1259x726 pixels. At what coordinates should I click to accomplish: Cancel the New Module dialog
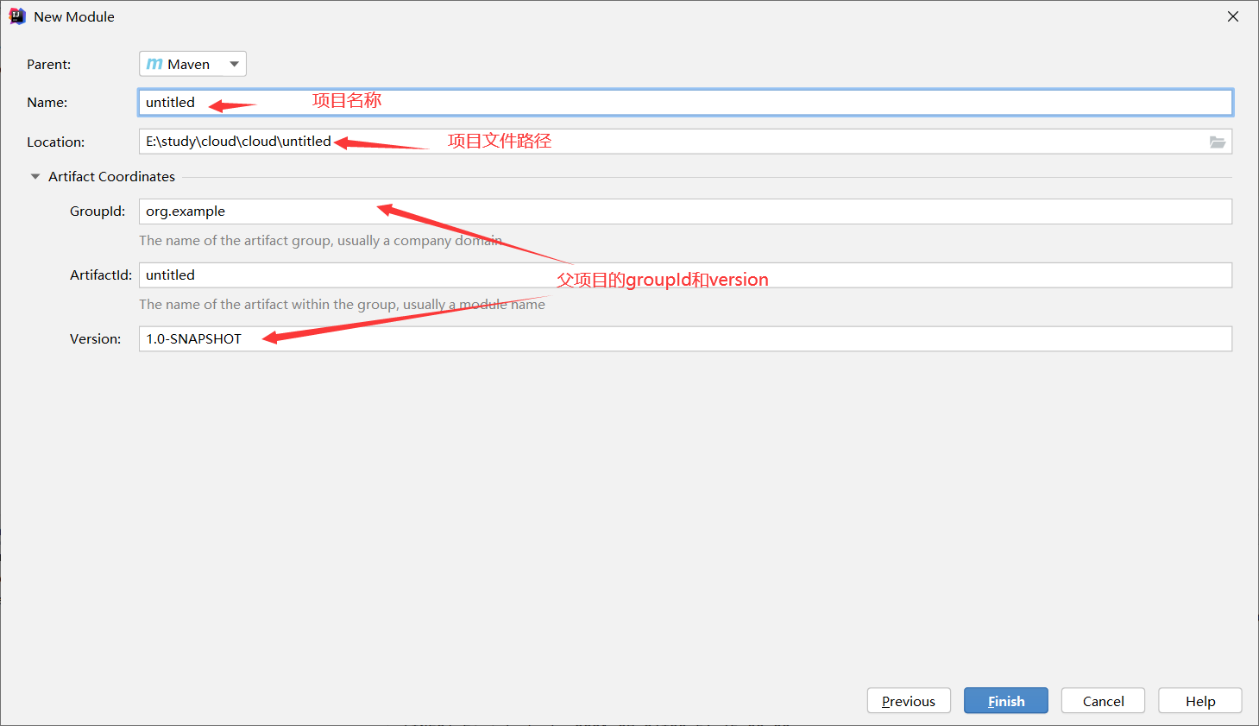pyautogui.click(x=1103, y=701)
